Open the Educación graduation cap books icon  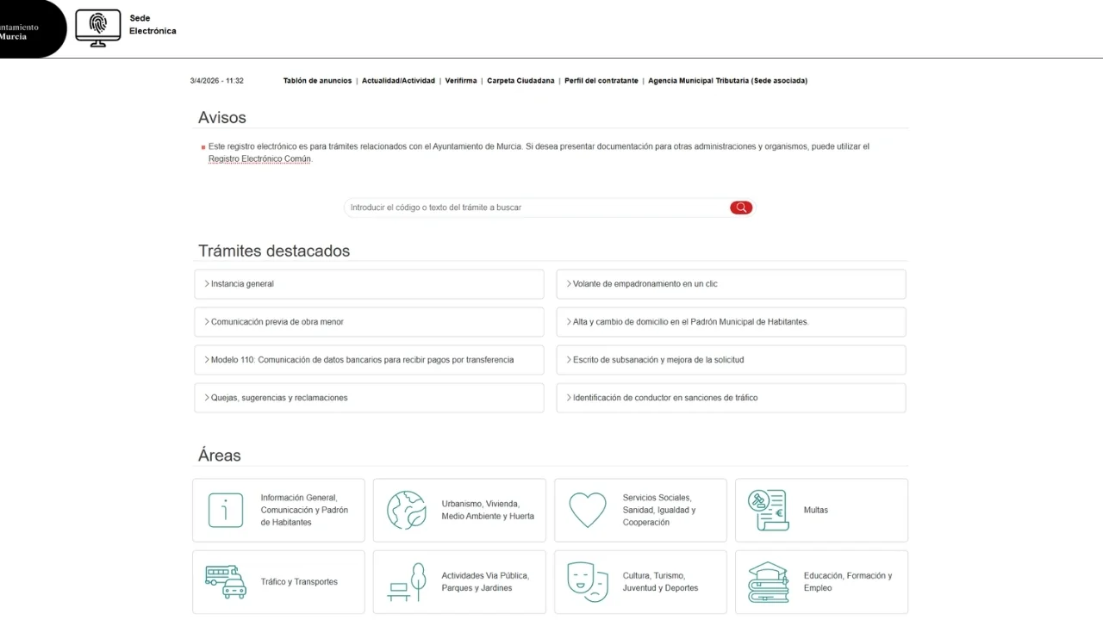pyautogui.click(x=769, y=582)
